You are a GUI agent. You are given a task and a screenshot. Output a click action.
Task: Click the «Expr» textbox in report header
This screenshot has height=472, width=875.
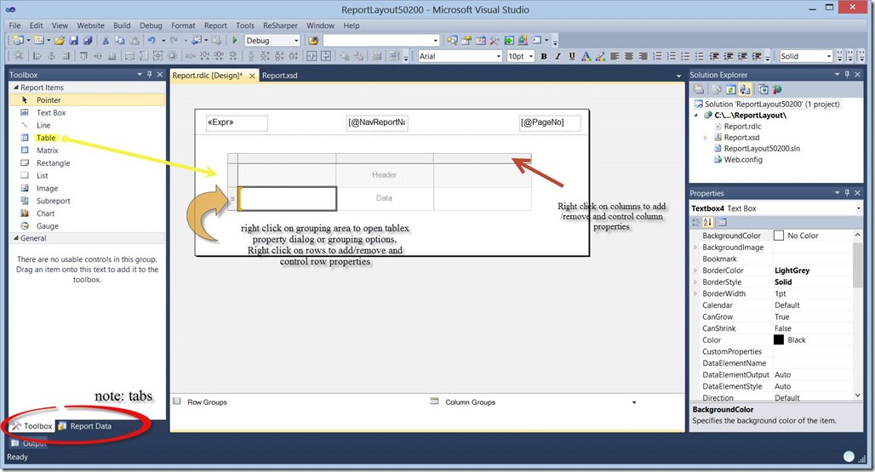click(237, 122)
